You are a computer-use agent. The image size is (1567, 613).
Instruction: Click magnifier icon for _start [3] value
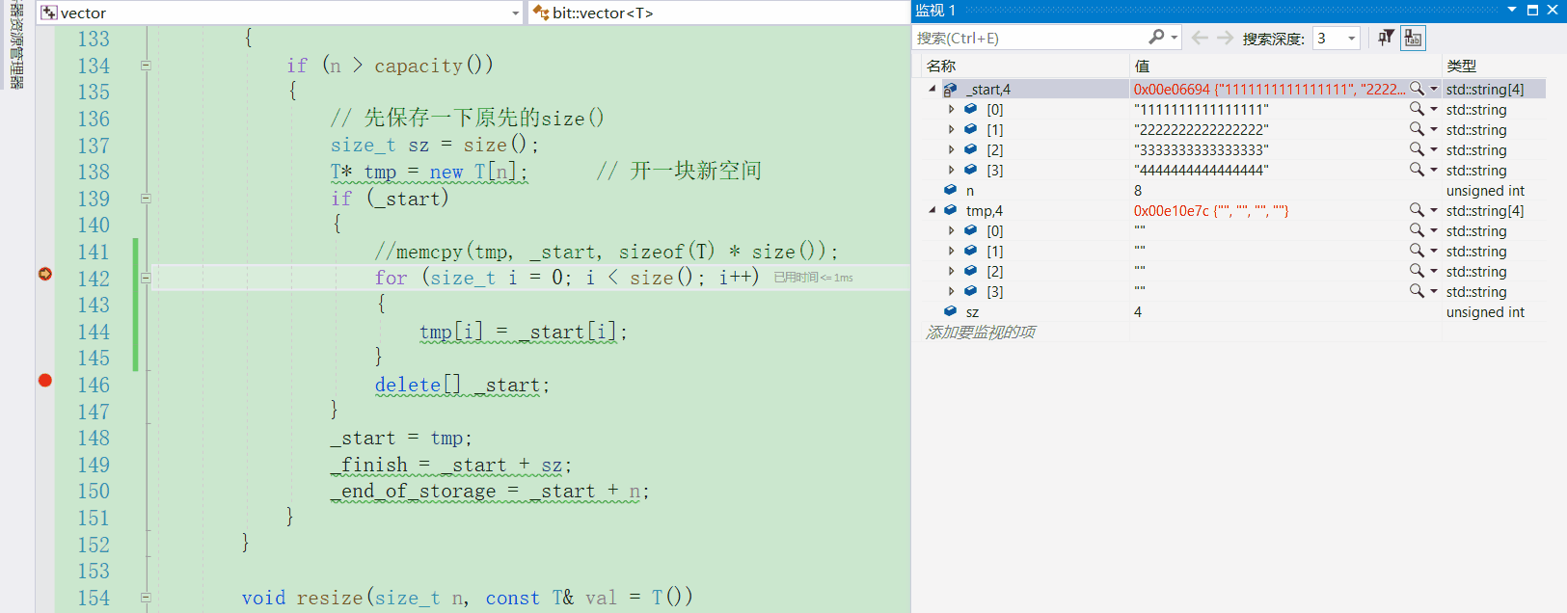(x=1417, y=170)
